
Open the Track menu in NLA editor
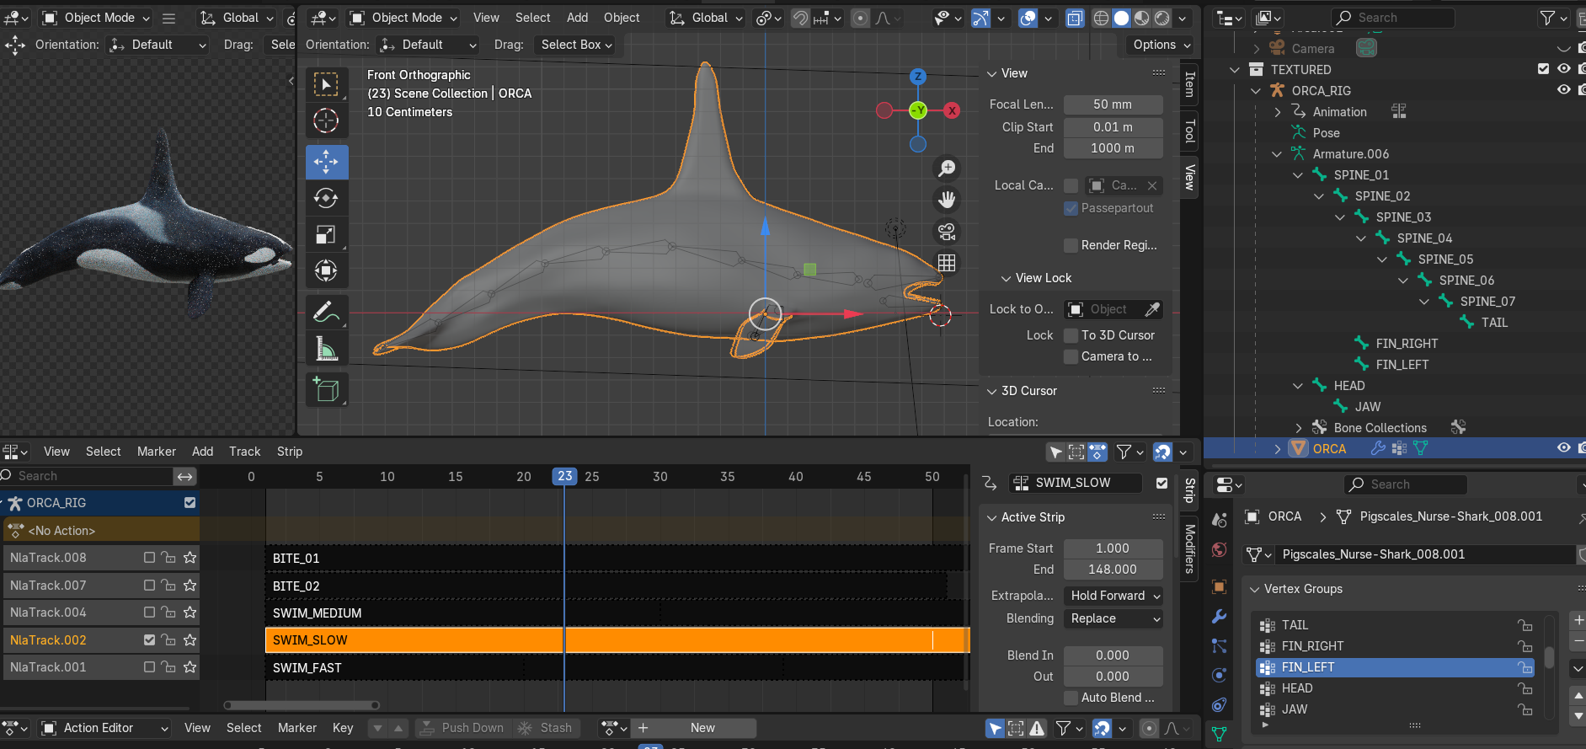pyautogui.click(x=244, y=452)
